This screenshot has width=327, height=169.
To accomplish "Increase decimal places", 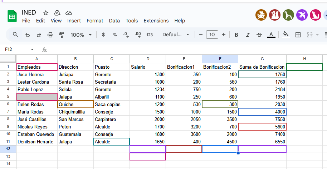I will click(x=138, y=35).
